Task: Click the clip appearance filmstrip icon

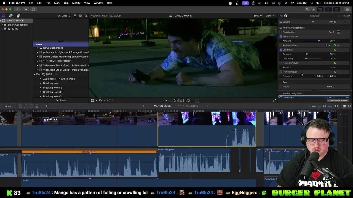Action: tap(80, 16)
